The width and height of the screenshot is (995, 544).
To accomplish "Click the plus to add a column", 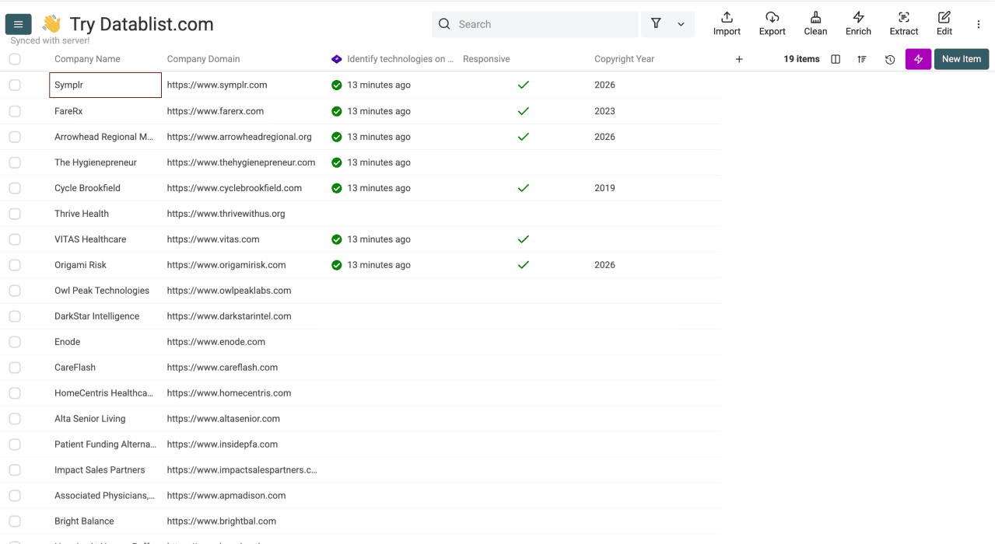I will pos(738,58).
